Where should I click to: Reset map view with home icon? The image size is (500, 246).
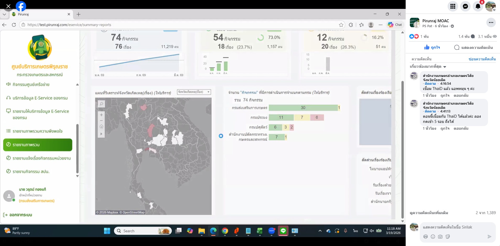(101, 127)
